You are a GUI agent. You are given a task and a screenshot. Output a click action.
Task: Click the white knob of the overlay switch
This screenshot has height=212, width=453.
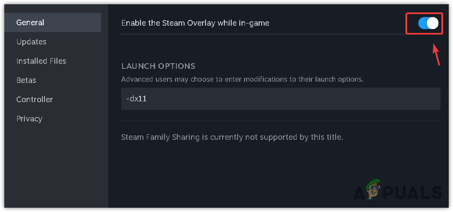pyautogui.click(x=432, y=23)
